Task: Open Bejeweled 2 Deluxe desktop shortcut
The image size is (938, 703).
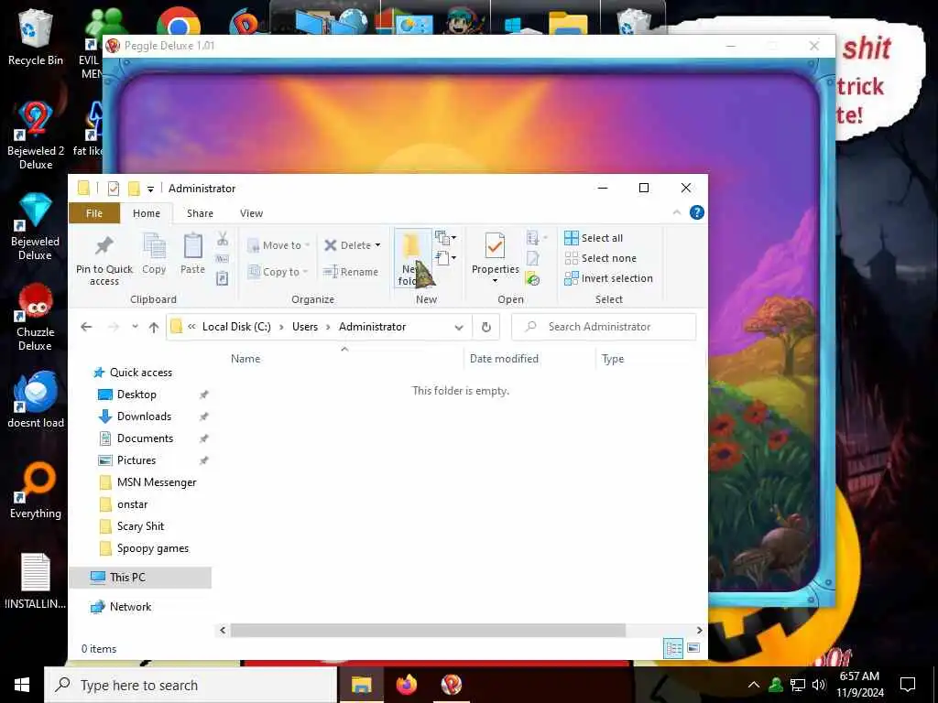Action: pos(36,135)
